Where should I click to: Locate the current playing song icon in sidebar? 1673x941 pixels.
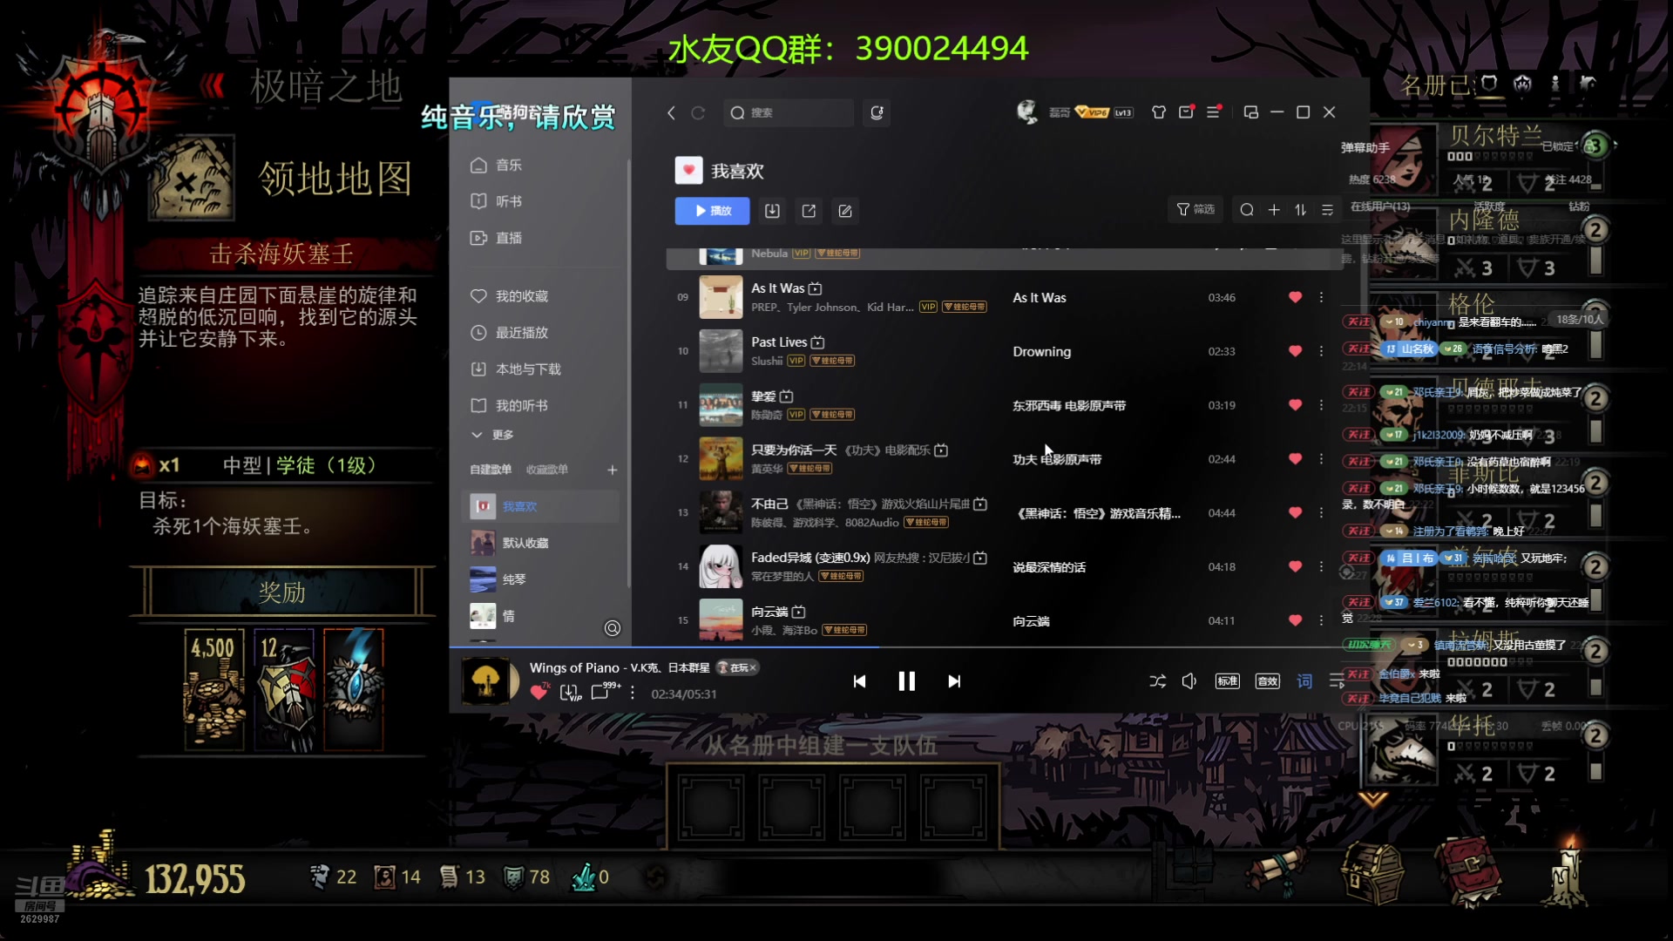pyautogui.click(x=613, y=628)
